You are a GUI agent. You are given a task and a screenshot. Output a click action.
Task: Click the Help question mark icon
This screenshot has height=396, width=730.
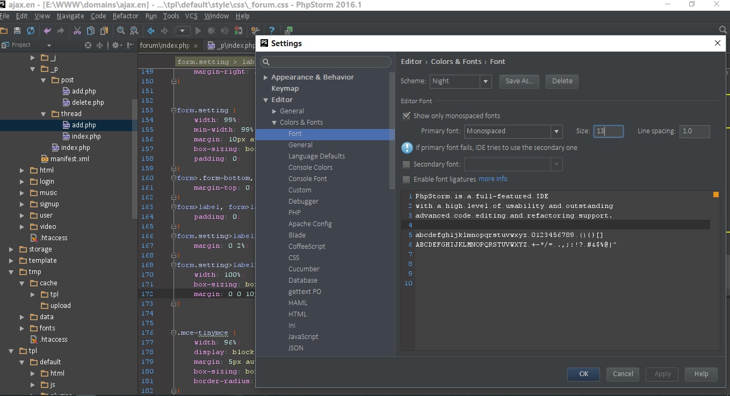(x=272, y=31)
